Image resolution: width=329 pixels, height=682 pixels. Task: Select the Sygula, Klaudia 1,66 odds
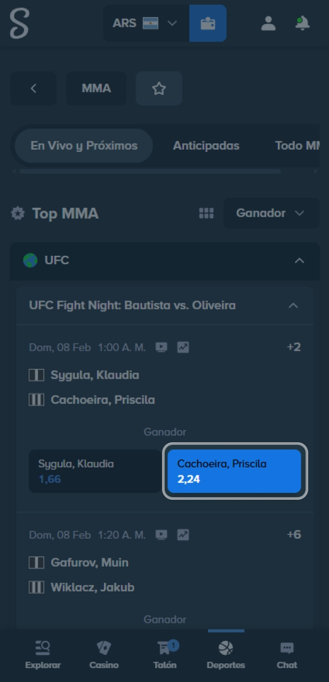click(x=95, y=471)
